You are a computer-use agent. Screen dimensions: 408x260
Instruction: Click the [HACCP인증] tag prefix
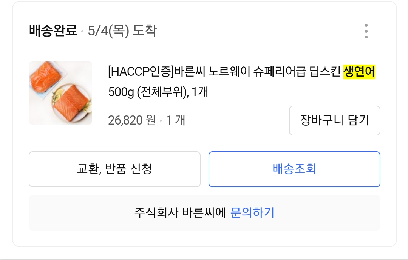tap(140, 71)
